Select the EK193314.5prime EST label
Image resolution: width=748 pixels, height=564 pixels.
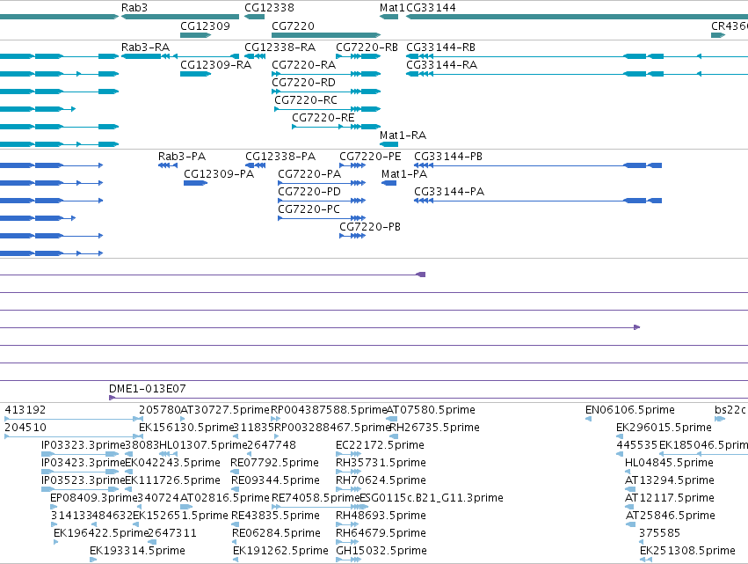[137, 551]
